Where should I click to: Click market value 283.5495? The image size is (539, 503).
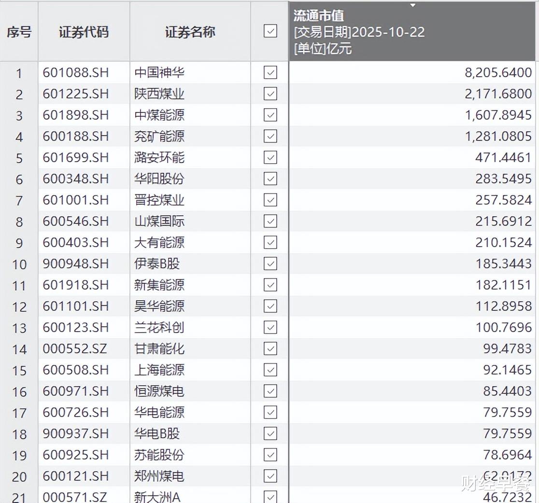coord(504,179)
